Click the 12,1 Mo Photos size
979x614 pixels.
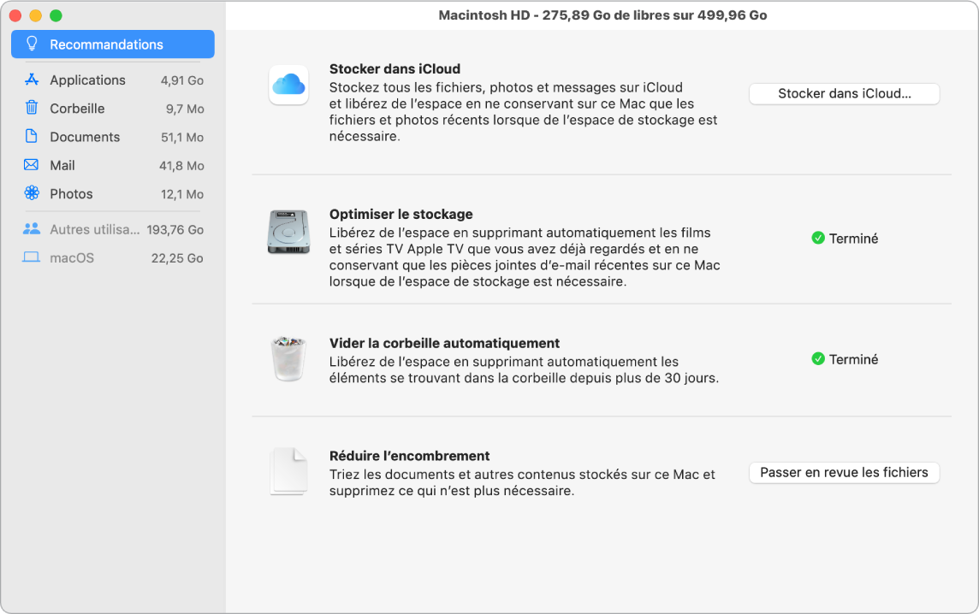click(x=182, y=194)
